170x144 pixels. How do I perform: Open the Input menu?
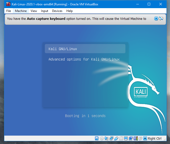pyautogui.click(x=45, y=11)
